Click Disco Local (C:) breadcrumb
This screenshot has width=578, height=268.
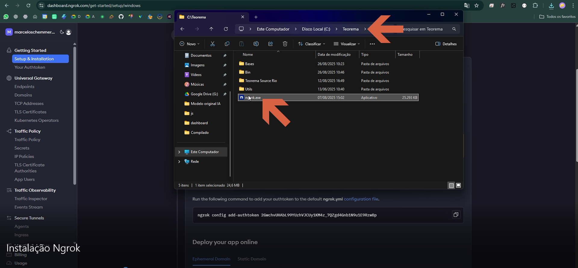tap(316, 29)
